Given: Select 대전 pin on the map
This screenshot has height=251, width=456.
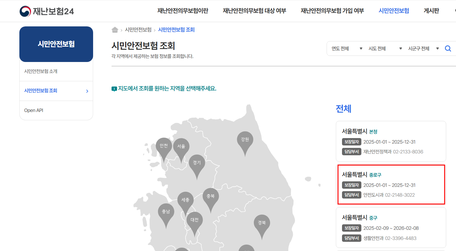Looking at the screenshot, I should click(195, 219).
